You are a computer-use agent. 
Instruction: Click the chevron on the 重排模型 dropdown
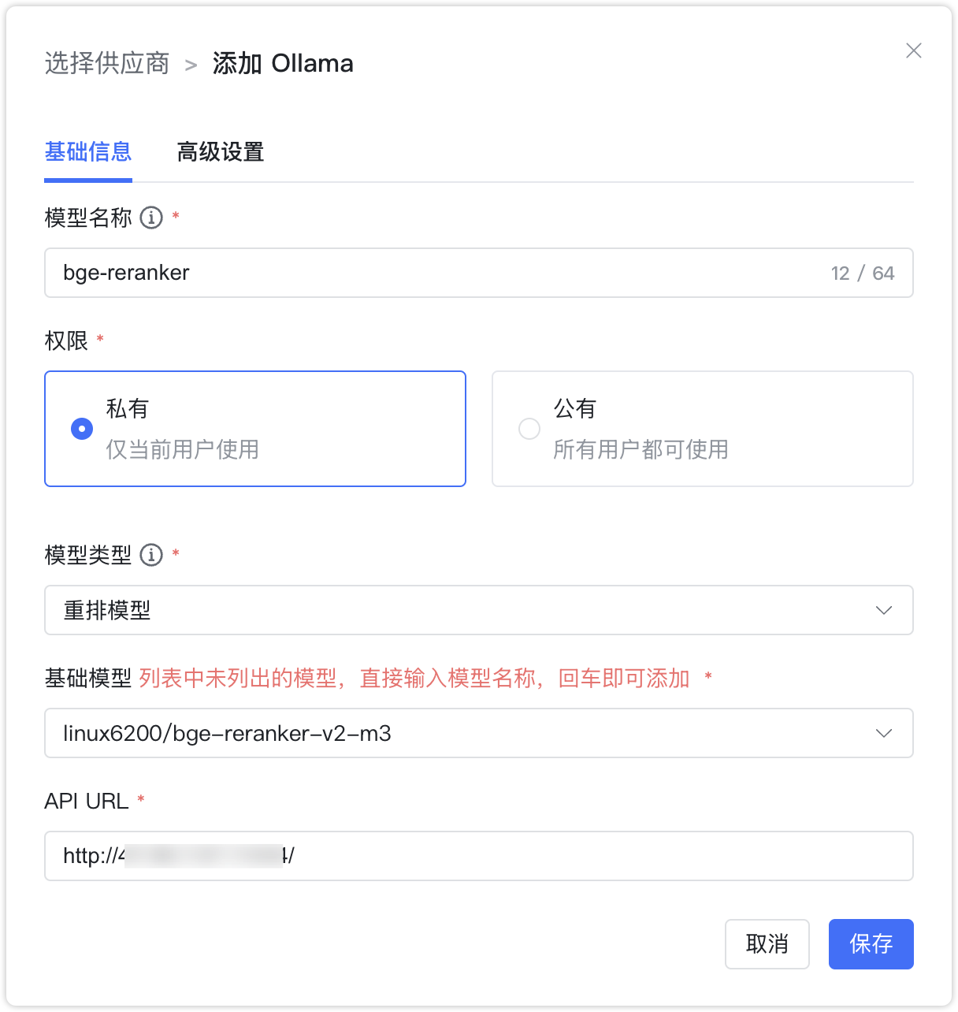(x=884, y=609)
